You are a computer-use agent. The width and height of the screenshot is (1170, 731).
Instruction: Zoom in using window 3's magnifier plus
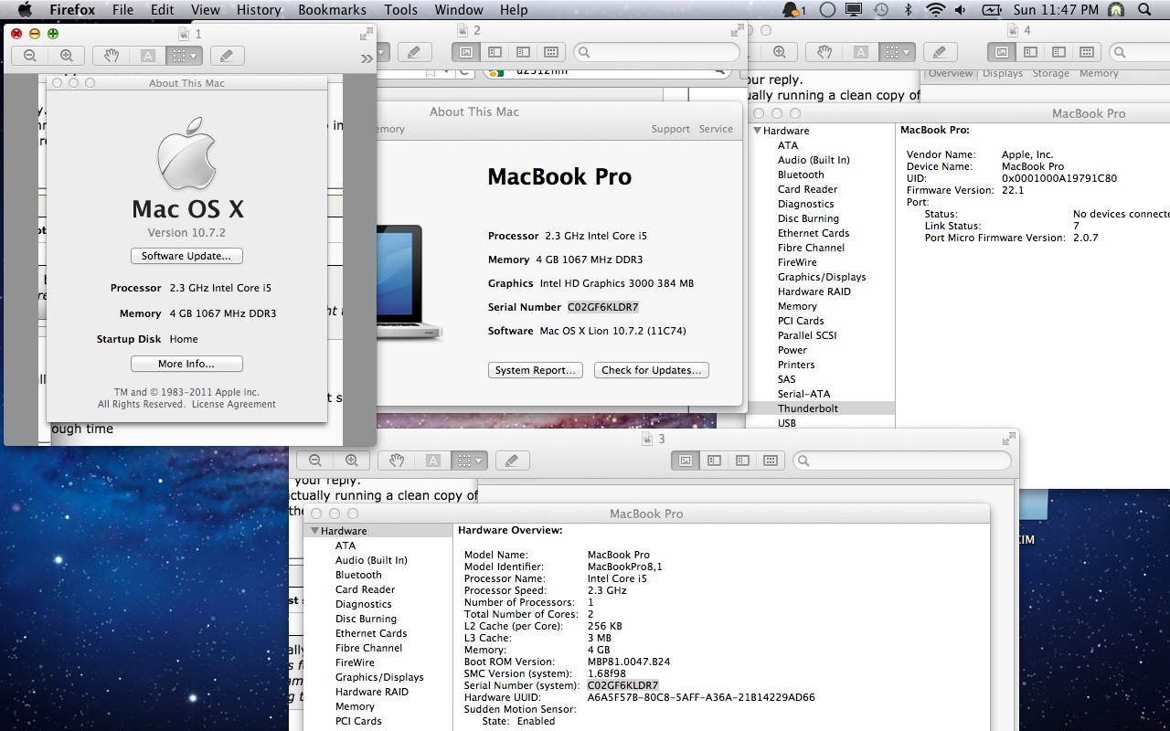point(352,461)
